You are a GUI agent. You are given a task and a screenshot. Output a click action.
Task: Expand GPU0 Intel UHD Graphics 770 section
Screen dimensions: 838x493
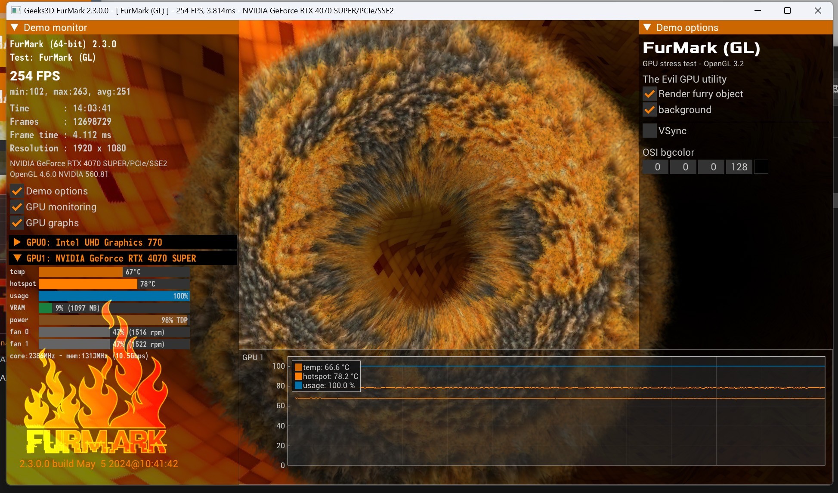tap(17, 242)
